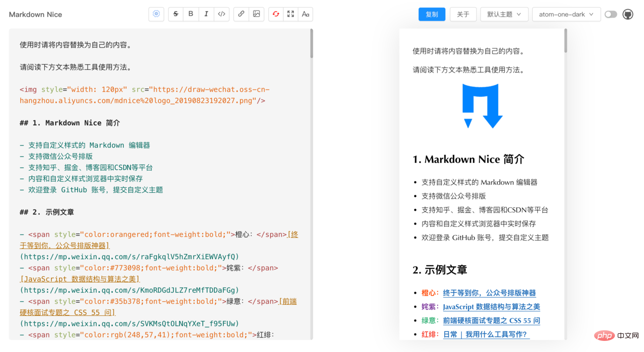Click the red reset refresh icon
The width and height of the screenshot is (644, 352).
(x=276, y=14)
